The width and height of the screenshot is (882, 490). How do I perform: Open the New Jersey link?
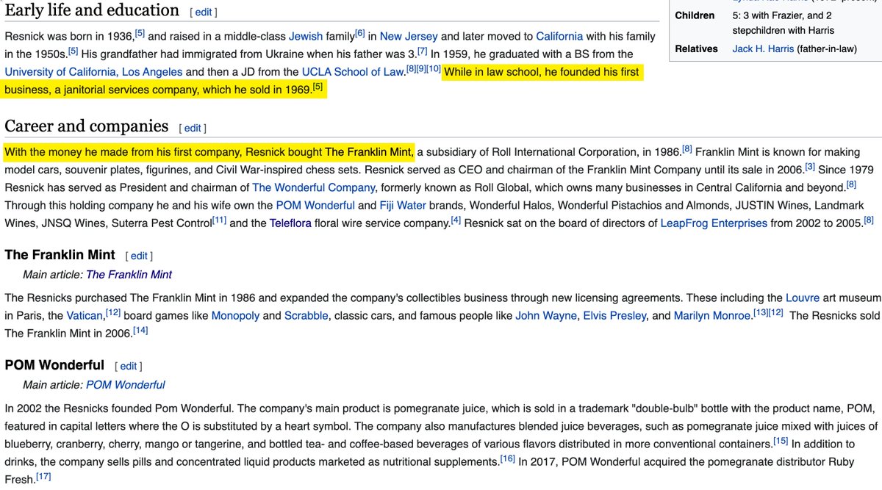(409, 36)
